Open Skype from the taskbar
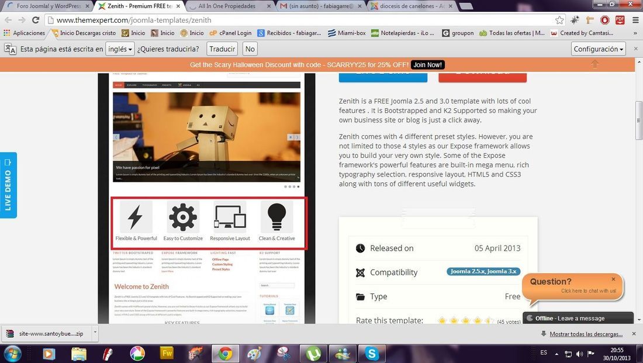Screen dimensions: 643x363 372,354
